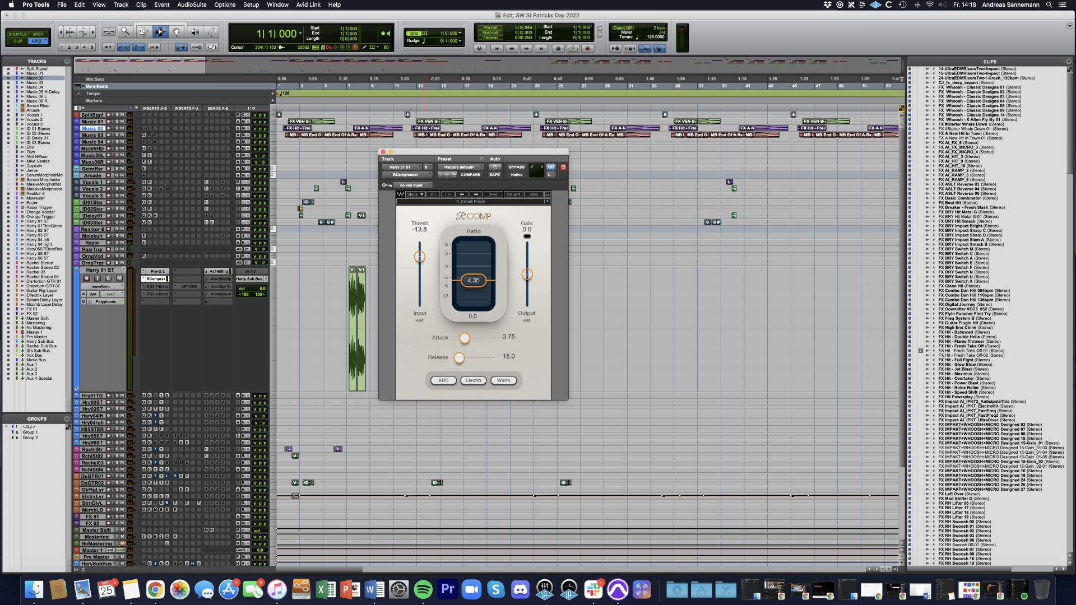Open factory default preset dropdown
The height and width of the screenshot is (605, 1076).
pos(460,167)
